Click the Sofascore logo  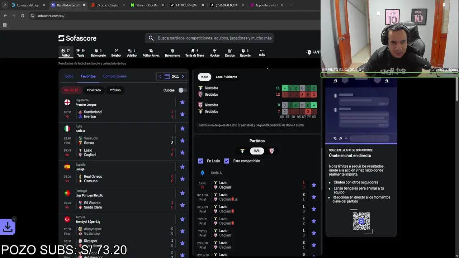[77, 38]
